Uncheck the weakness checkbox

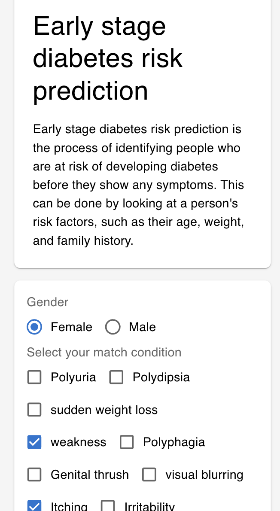point(34,442)
